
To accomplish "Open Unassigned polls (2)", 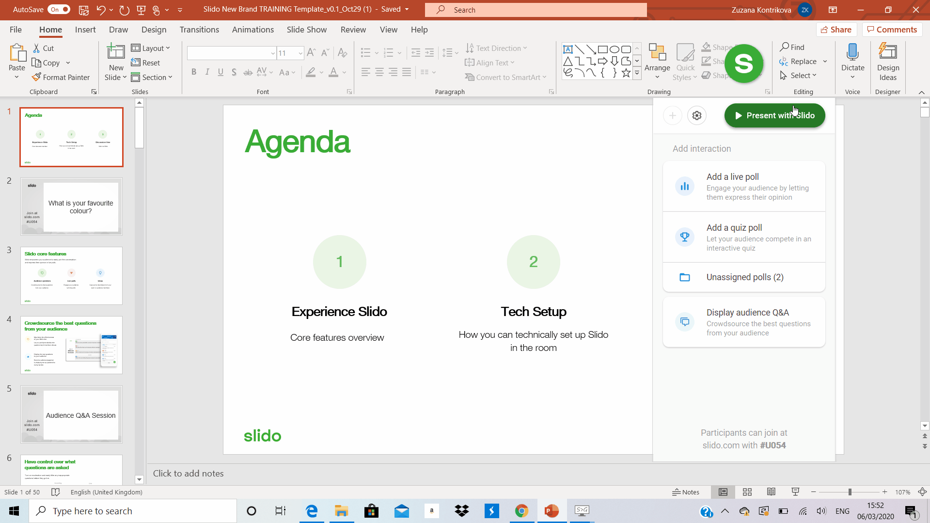I will (x=744, y=277).
